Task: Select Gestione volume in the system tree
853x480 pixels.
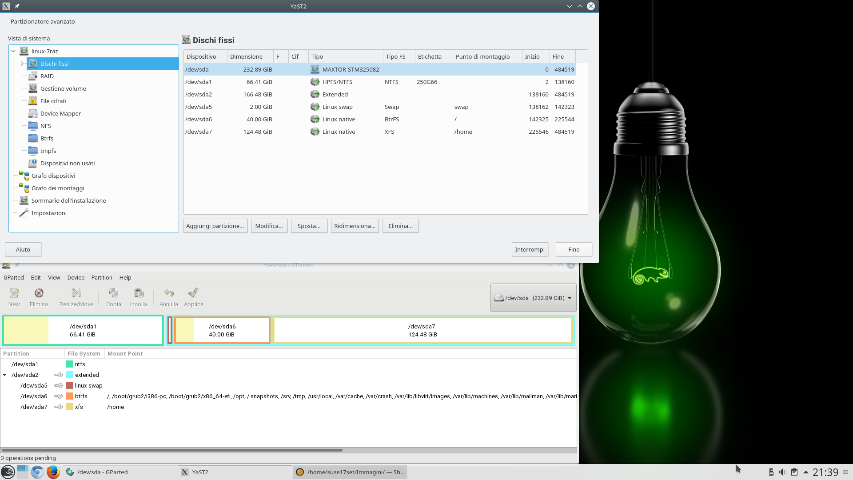Action: [x=63, y=88]
